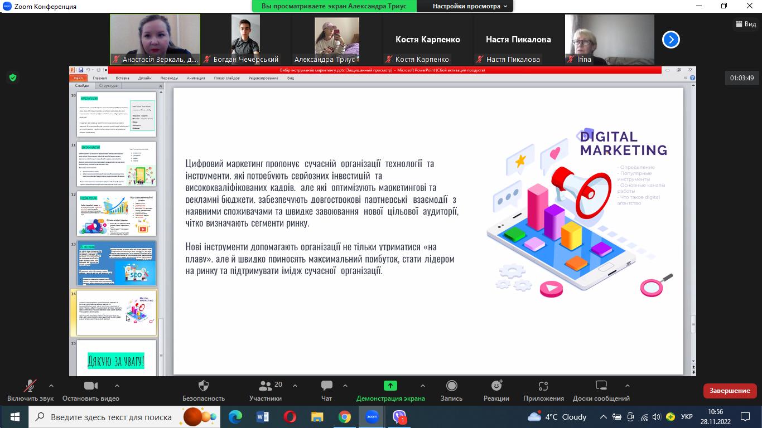This screenshot has height=428, width=762.
Task: Open the Chat panel
Action: [327, 386]
